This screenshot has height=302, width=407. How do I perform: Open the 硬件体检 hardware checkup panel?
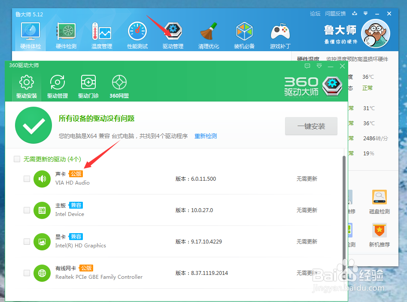[x=30, y=34]
